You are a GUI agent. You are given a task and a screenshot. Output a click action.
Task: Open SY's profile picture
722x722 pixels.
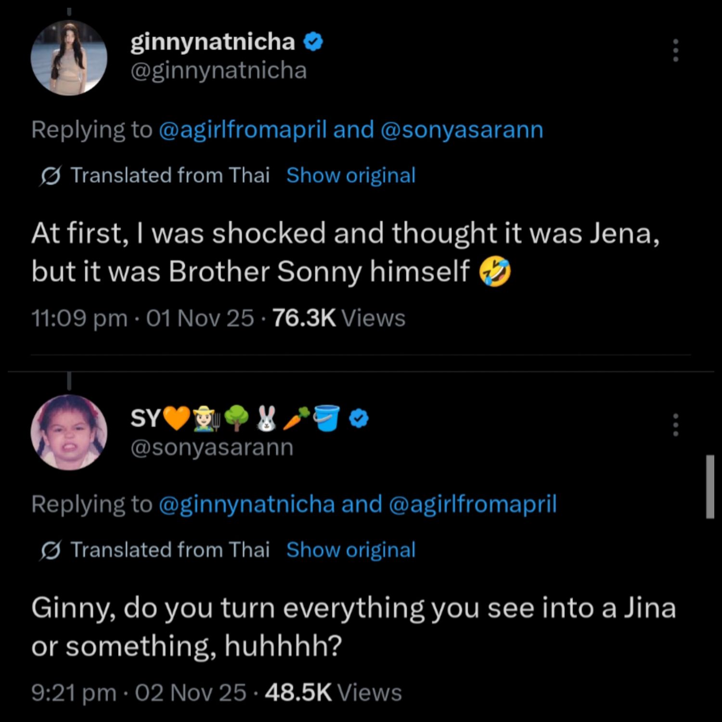pyautogui.click(x=69, y=432)
